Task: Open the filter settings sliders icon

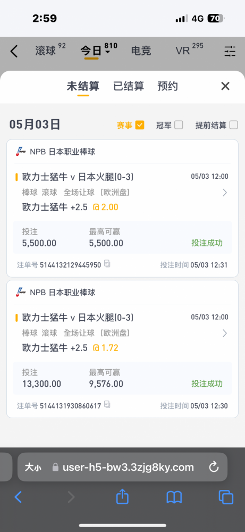Action: tap(230, 51)
